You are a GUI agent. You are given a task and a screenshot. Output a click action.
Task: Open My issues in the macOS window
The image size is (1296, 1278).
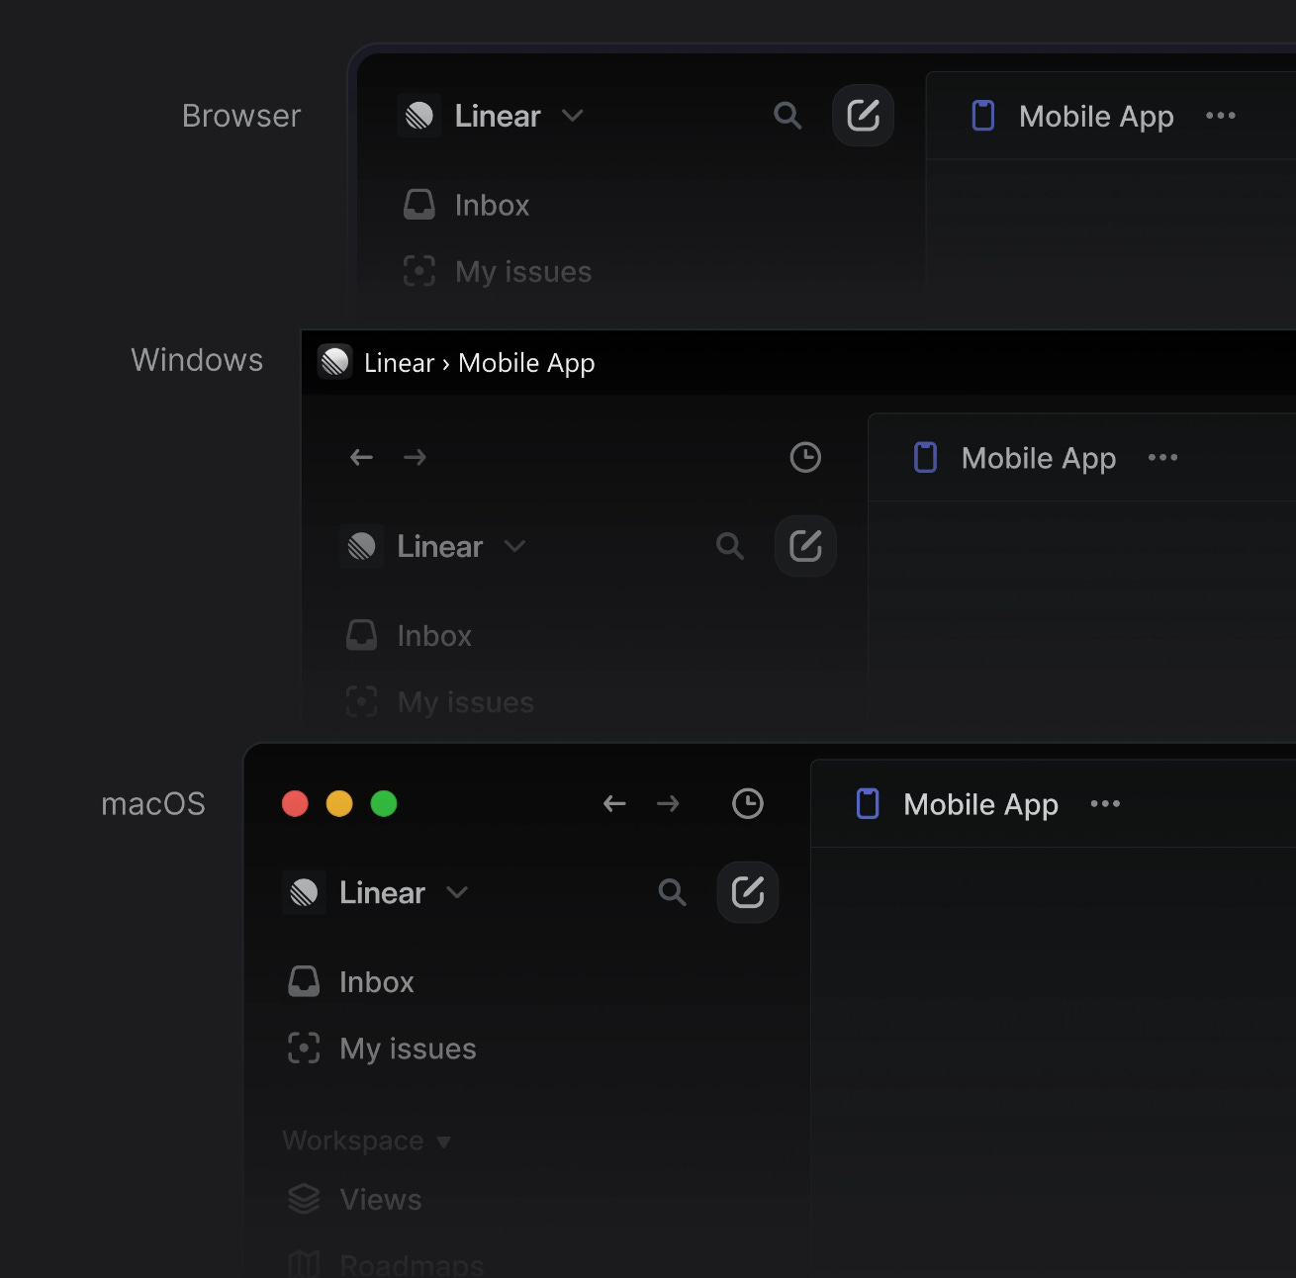[382, 1049]
